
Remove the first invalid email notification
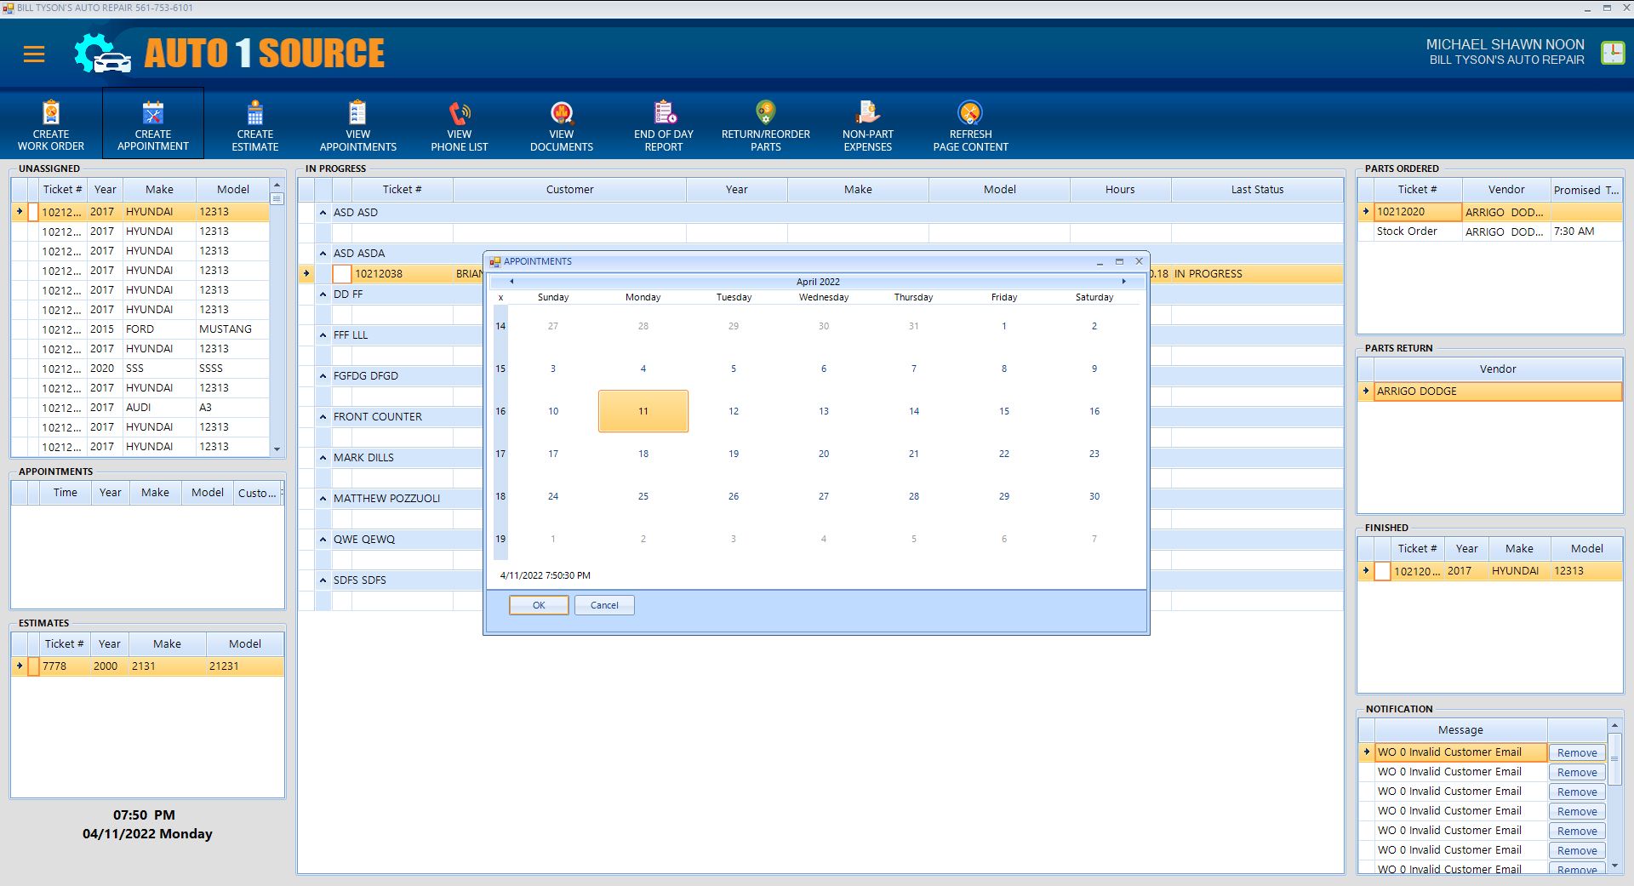tap(1576, 753)
